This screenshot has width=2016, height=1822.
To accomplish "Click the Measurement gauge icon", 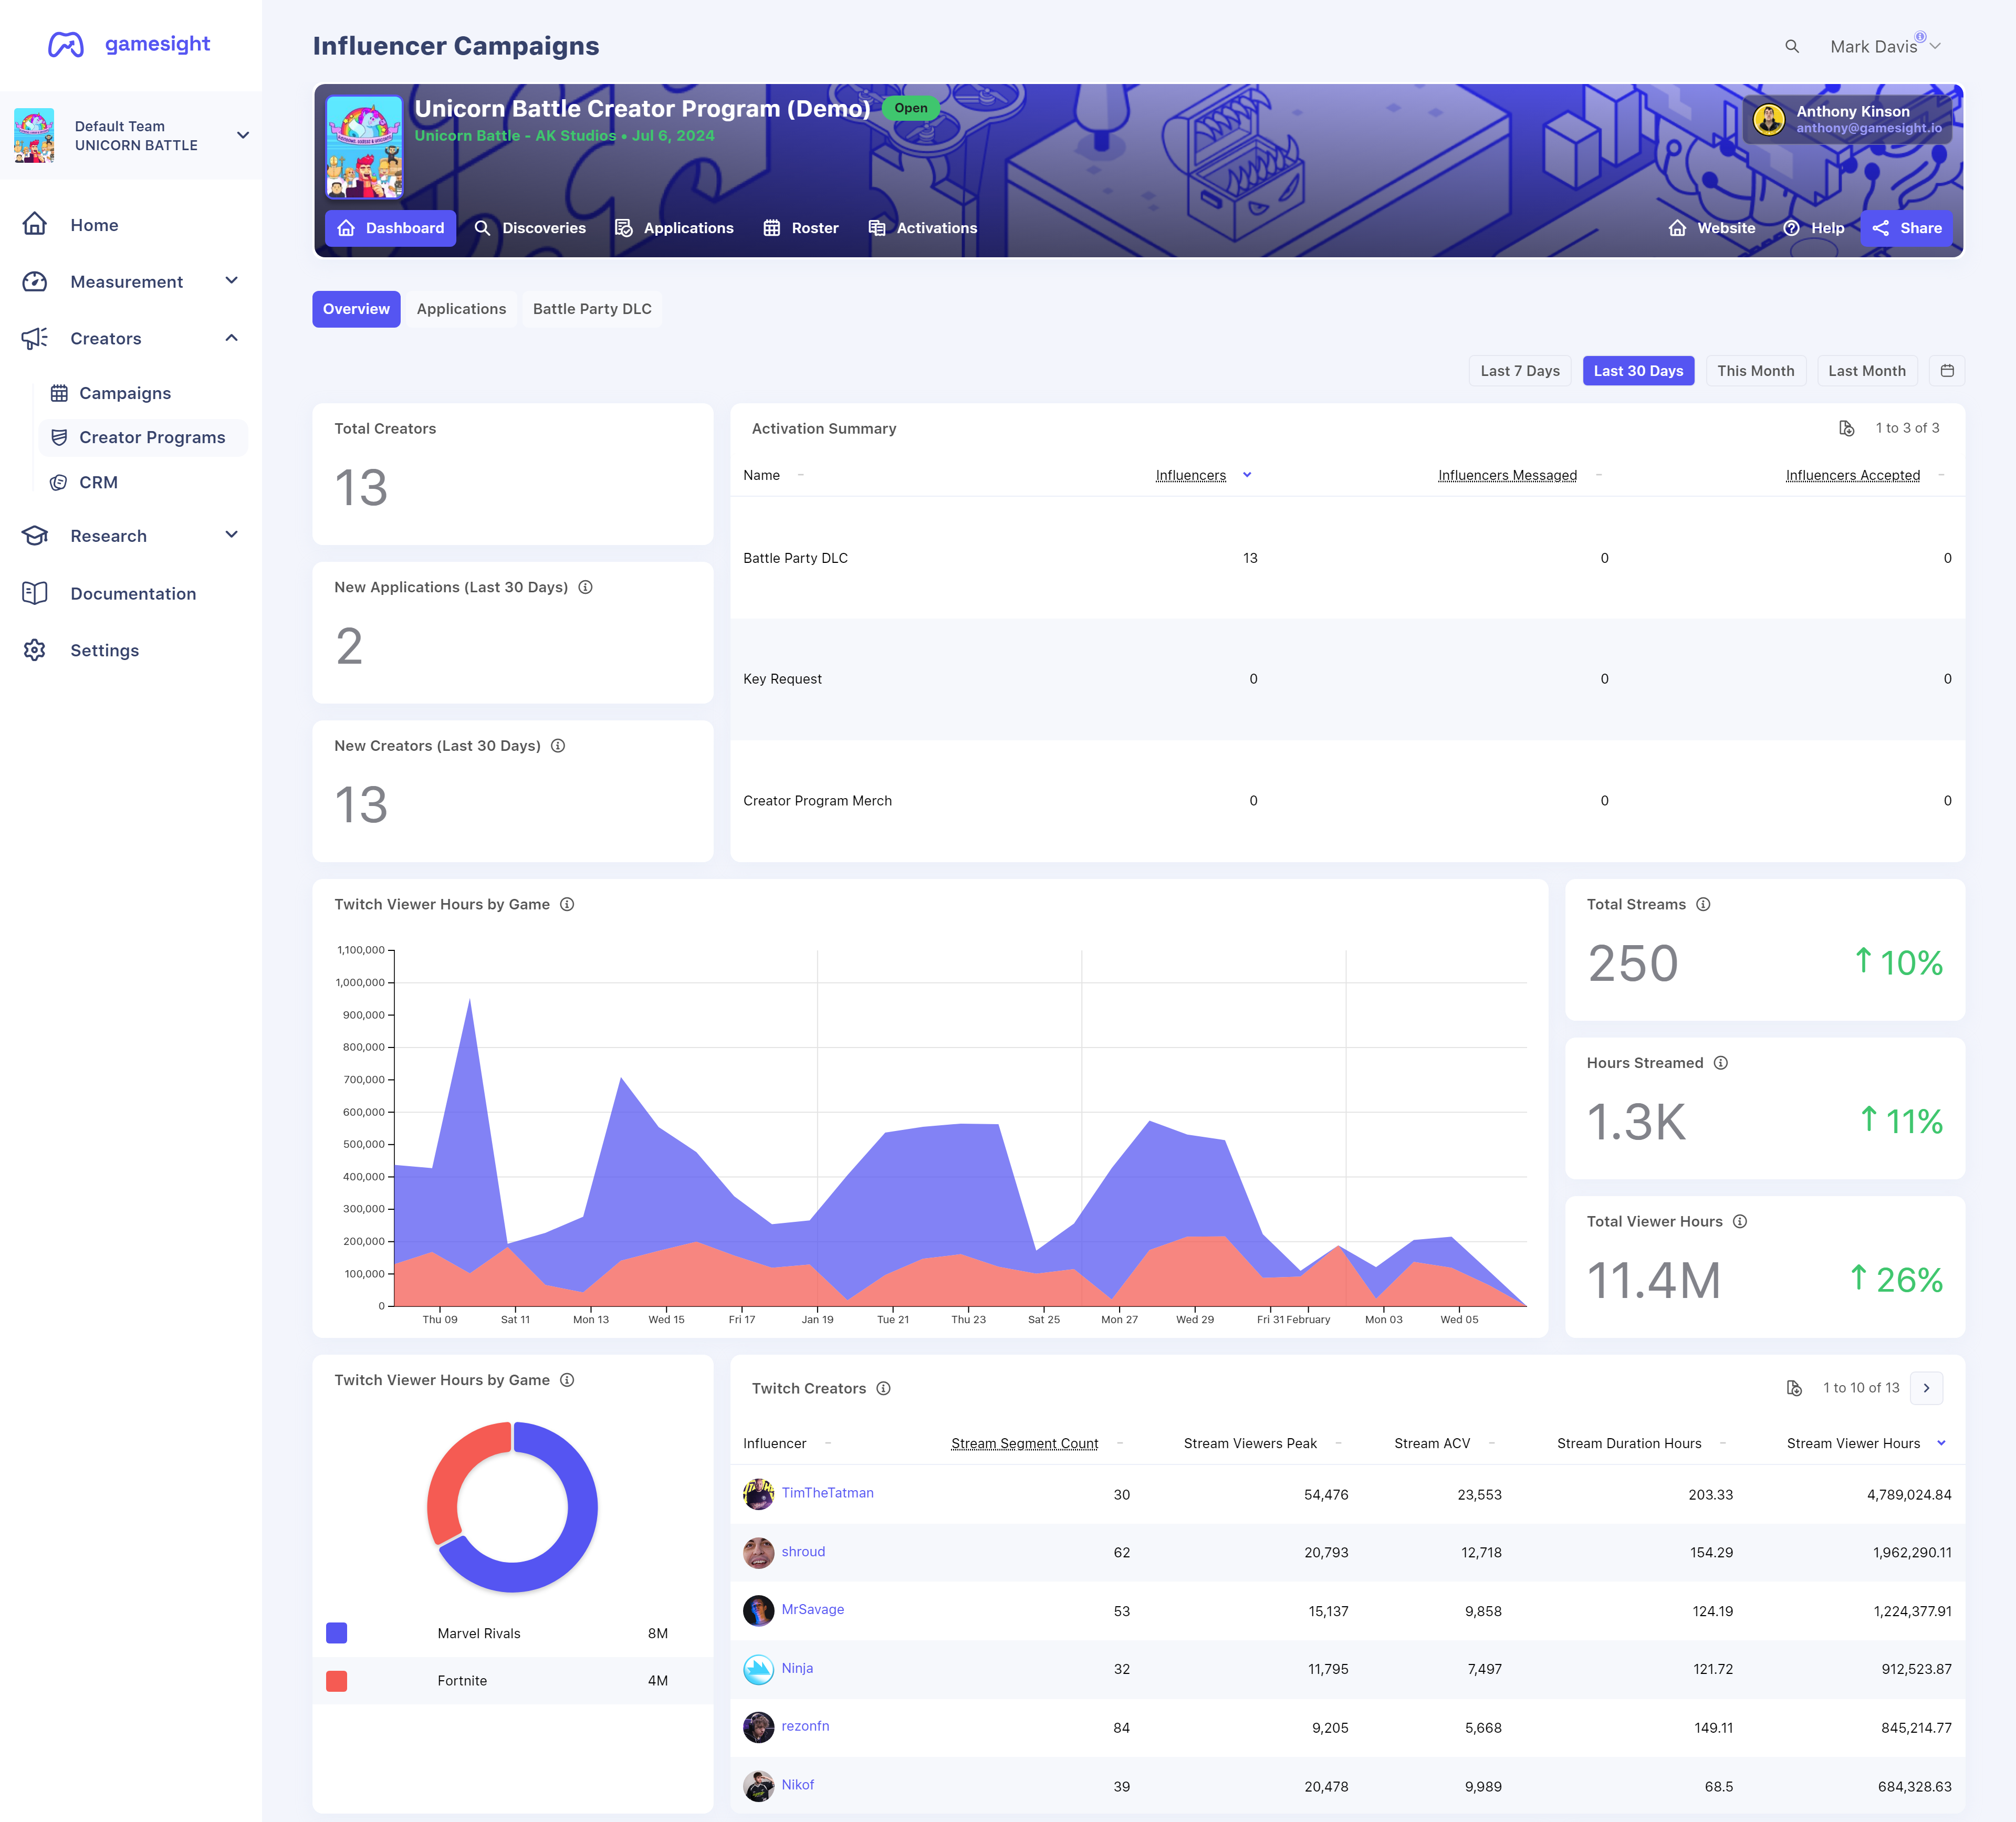I will (x=35, y=282).
